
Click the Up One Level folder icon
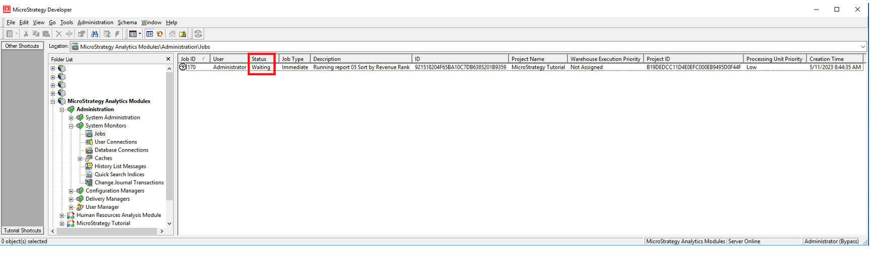pos(183,34)
